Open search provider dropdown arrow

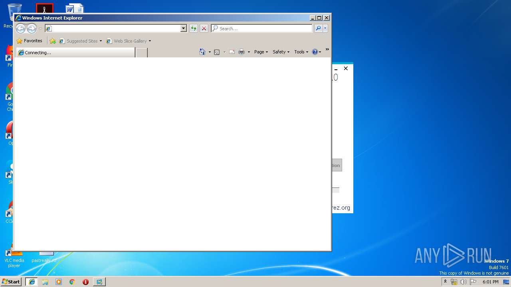[x=325, y=28]
